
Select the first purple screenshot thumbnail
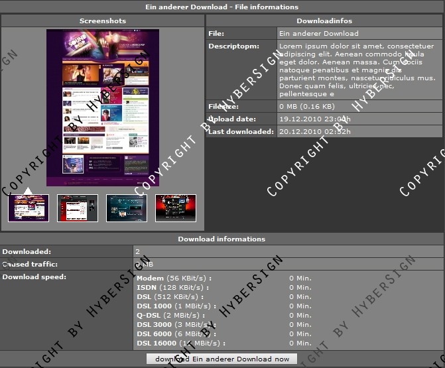point(29,208)
